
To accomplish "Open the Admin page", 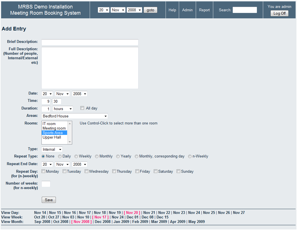I will pyautogui.click(x=187, y=10).
